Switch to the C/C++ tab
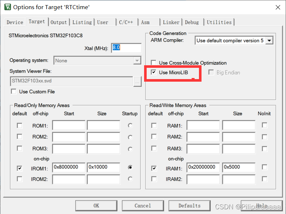Viewport: 286px width, 214px height. [127, 22]
